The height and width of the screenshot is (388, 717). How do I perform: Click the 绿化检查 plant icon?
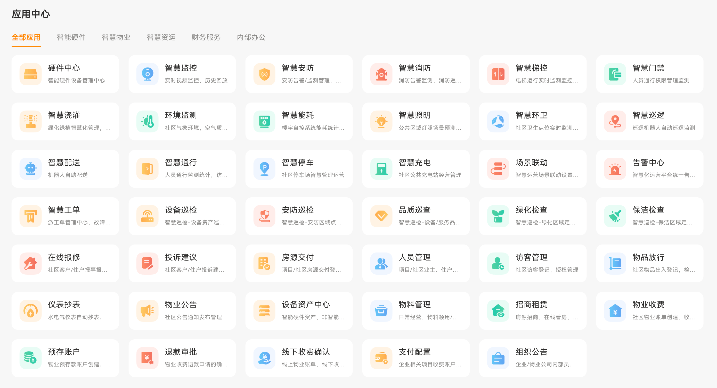click(498, 216)
